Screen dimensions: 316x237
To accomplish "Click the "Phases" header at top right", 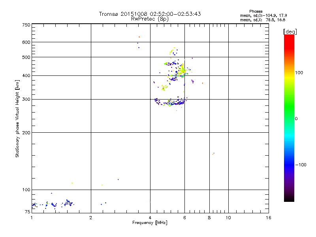I will click(x=256, y=11).
